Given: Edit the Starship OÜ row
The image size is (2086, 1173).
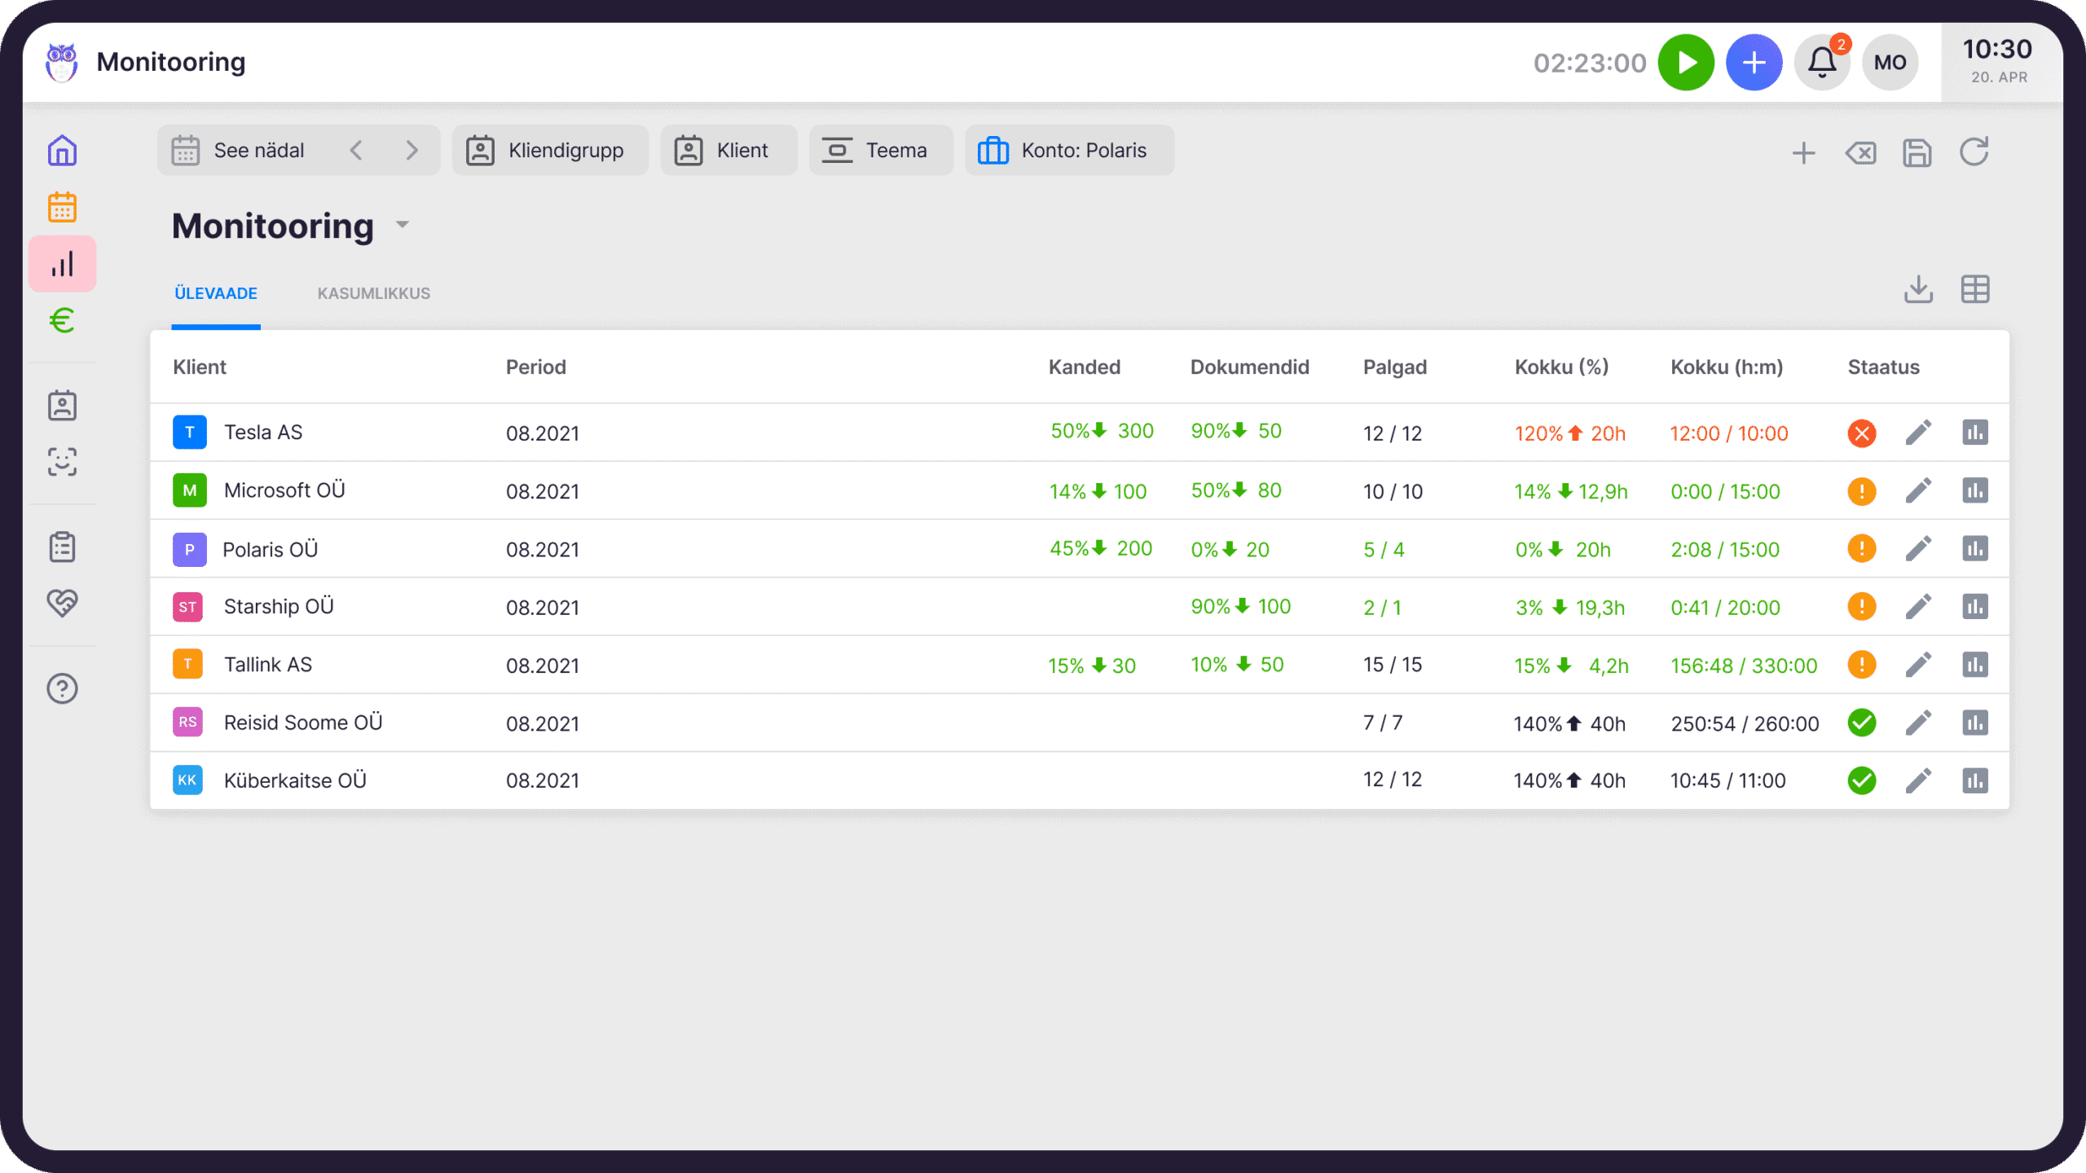Looking at the screenshot, I should tap(1918, 606).
